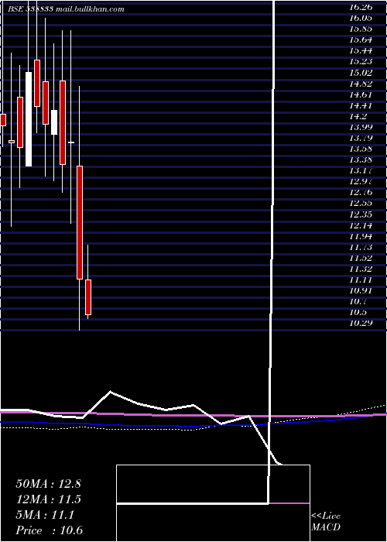Select the 12.35 price axis label
The image size is (387, 542).
click(361, 214)
